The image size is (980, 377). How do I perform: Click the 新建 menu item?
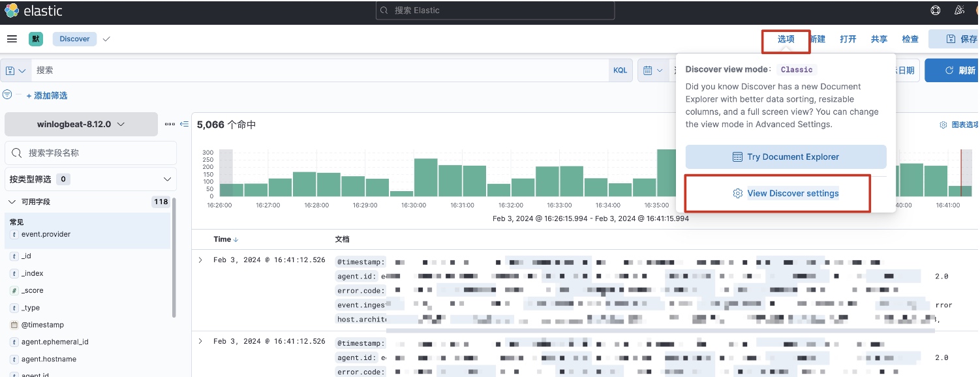coord(817,39)
